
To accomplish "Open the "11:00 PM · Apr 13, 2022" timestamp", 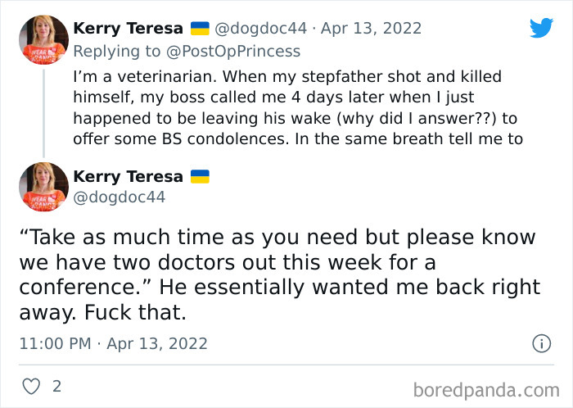I will click(x=113, y=343).
